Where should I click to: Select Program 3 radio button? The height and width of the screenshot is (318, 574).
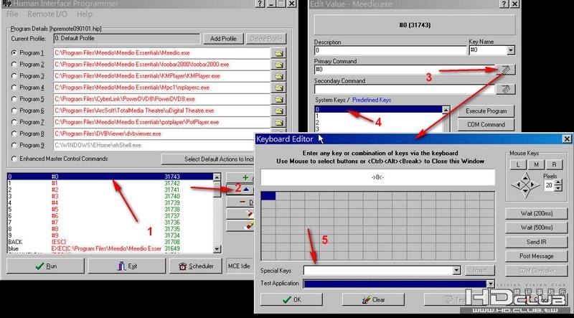click(14, 76)
